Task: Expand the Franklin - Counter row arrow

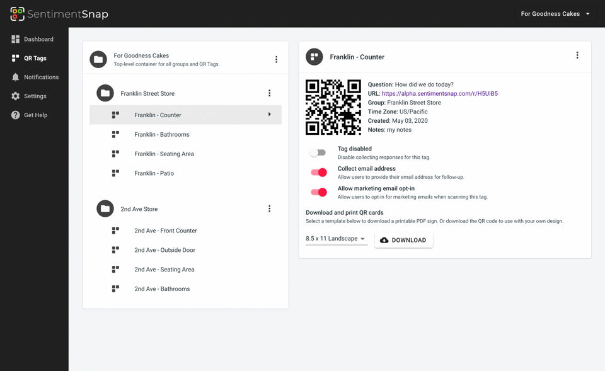Action: [x=270, y=115]
